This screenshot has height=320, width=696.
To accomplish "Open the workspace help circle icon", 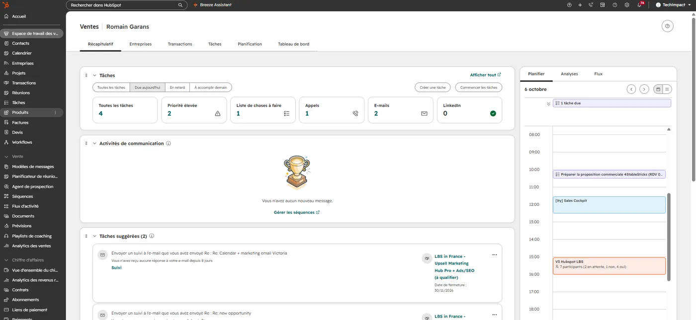I will (667, 26).
